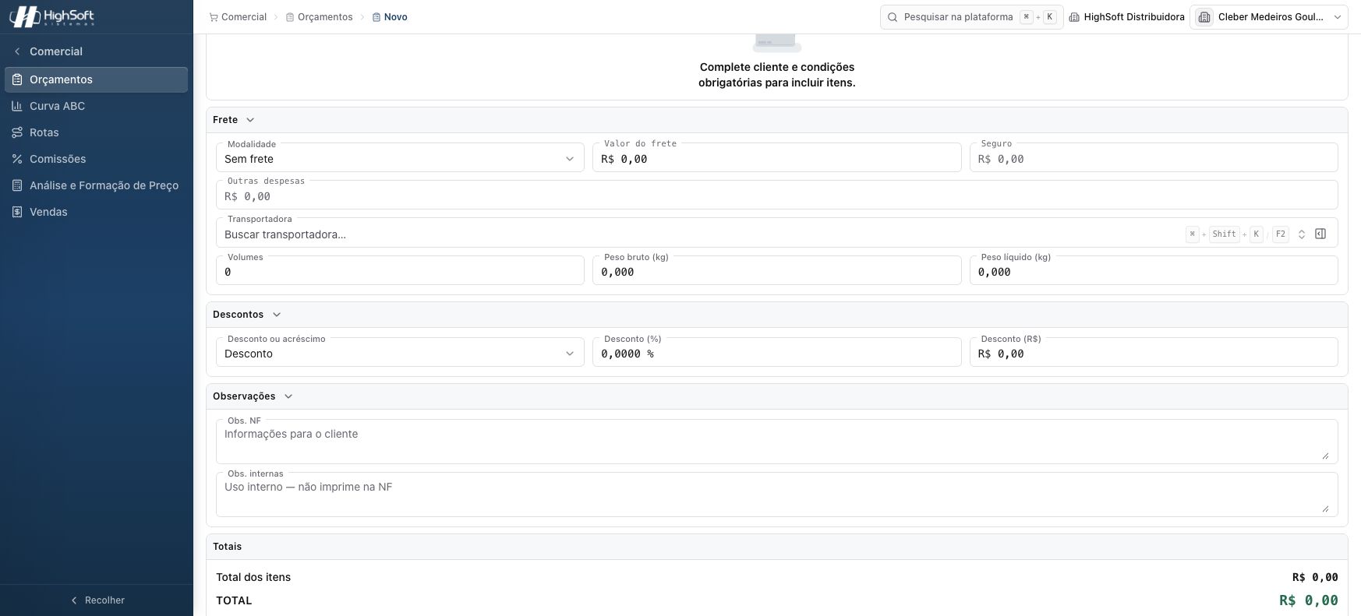The width and height of the screenshot is (1361, 616).
Task: Click the Vendas receipt icon
Action: (x=17, y=212)
